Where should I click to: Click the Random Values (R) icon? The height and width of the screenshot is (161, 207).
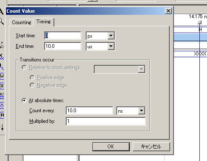(x=2, y=115)
